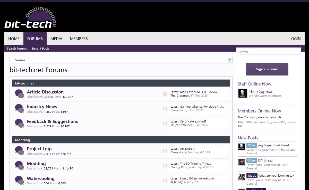Open the Article Discussion forum

click(x=45, y=92)
